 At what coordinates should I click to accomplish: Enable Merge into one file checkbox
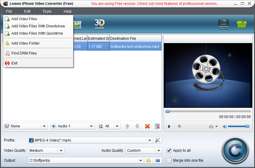coord(169,160)
